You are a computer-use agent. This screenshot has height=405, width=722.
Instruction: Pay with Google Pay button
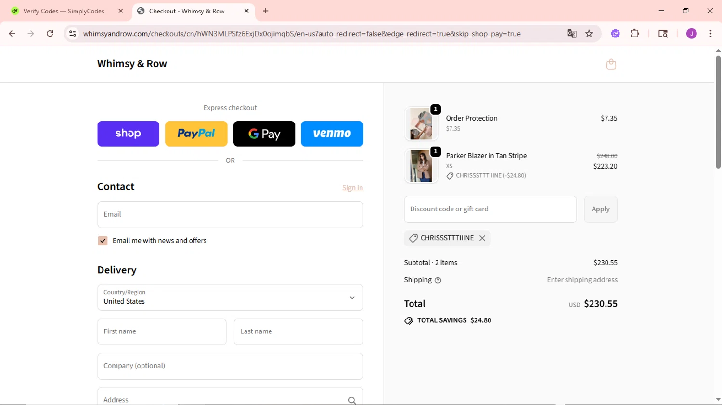point(264,134)
